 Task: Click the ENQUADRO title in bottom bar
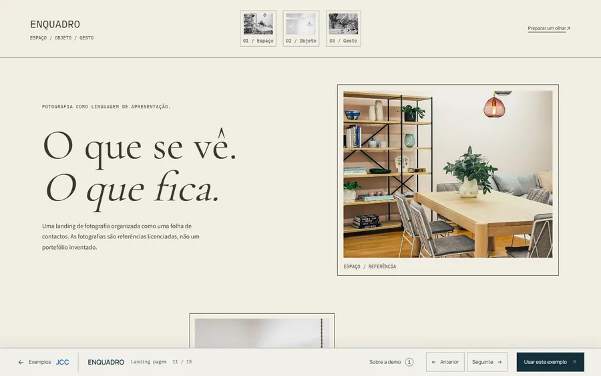[x=106, y=362]
